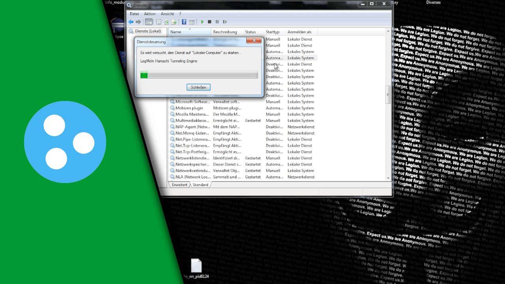Toggle the action pane toolbar icon
The image size is (505, 284).
pyautogui.click(x=192, y=22)
